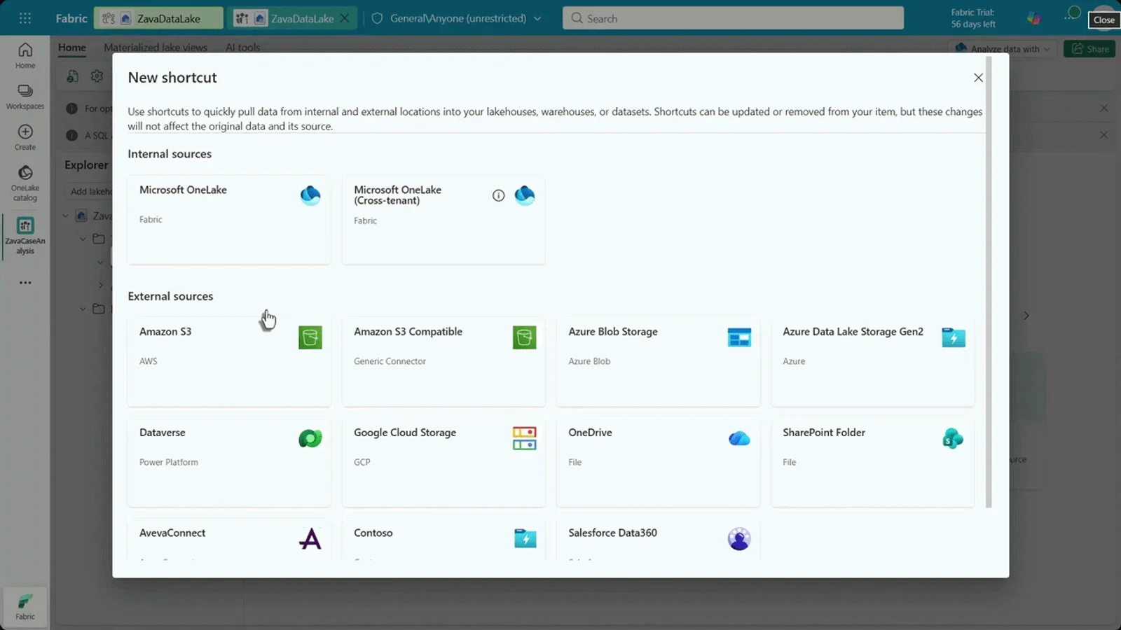
Task: Select Microsoft OneLake (Cross-tenant) card
Action: click(x=443, y=219)
